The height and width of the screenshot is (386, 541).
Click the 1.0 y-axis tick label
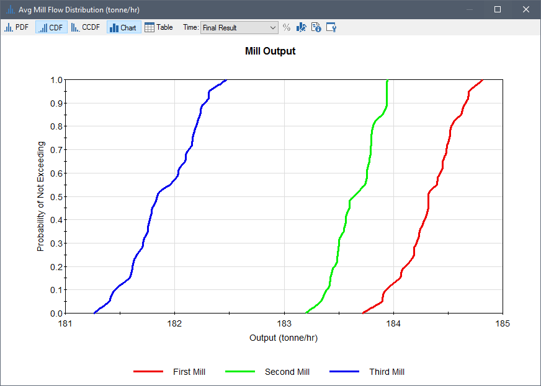[56, 80]
